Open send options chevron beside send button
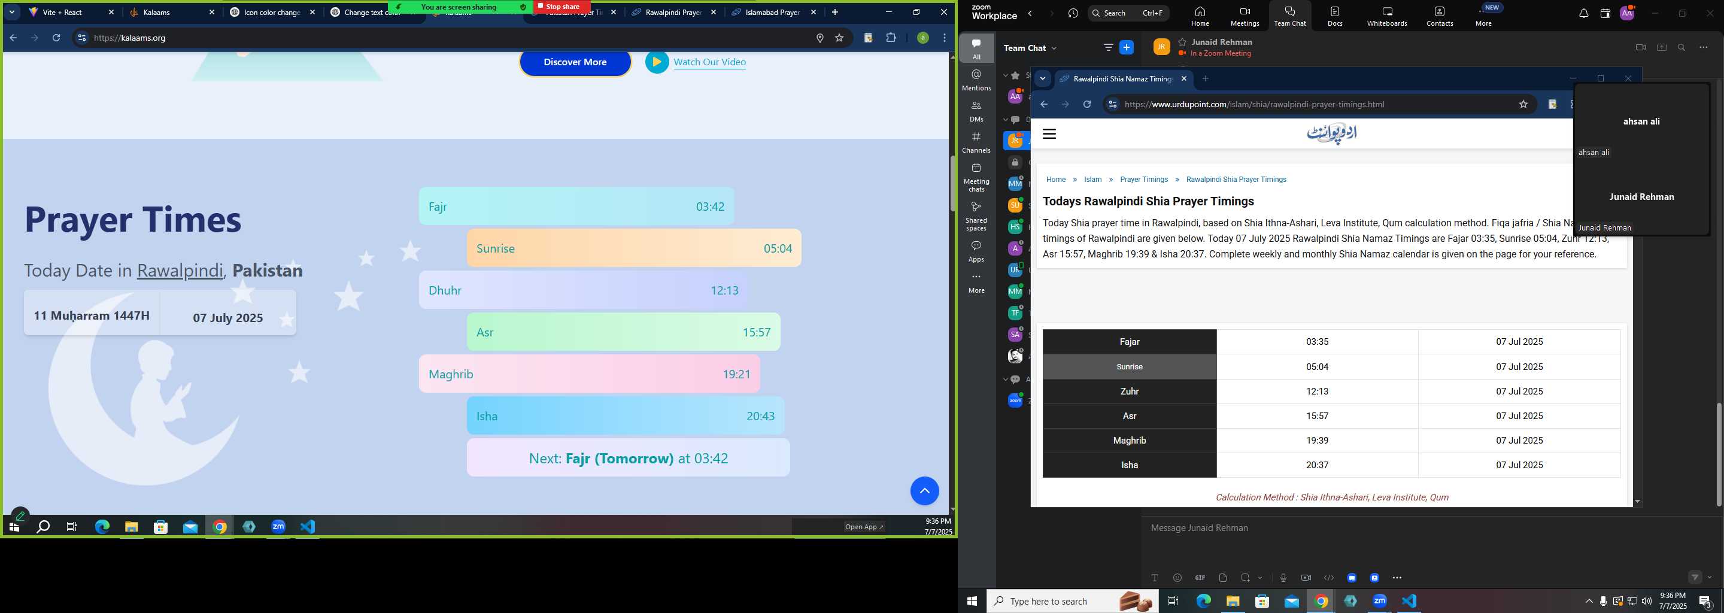Image resolution: width=1724 pixels, height=613 pixels. (1709, 577)
